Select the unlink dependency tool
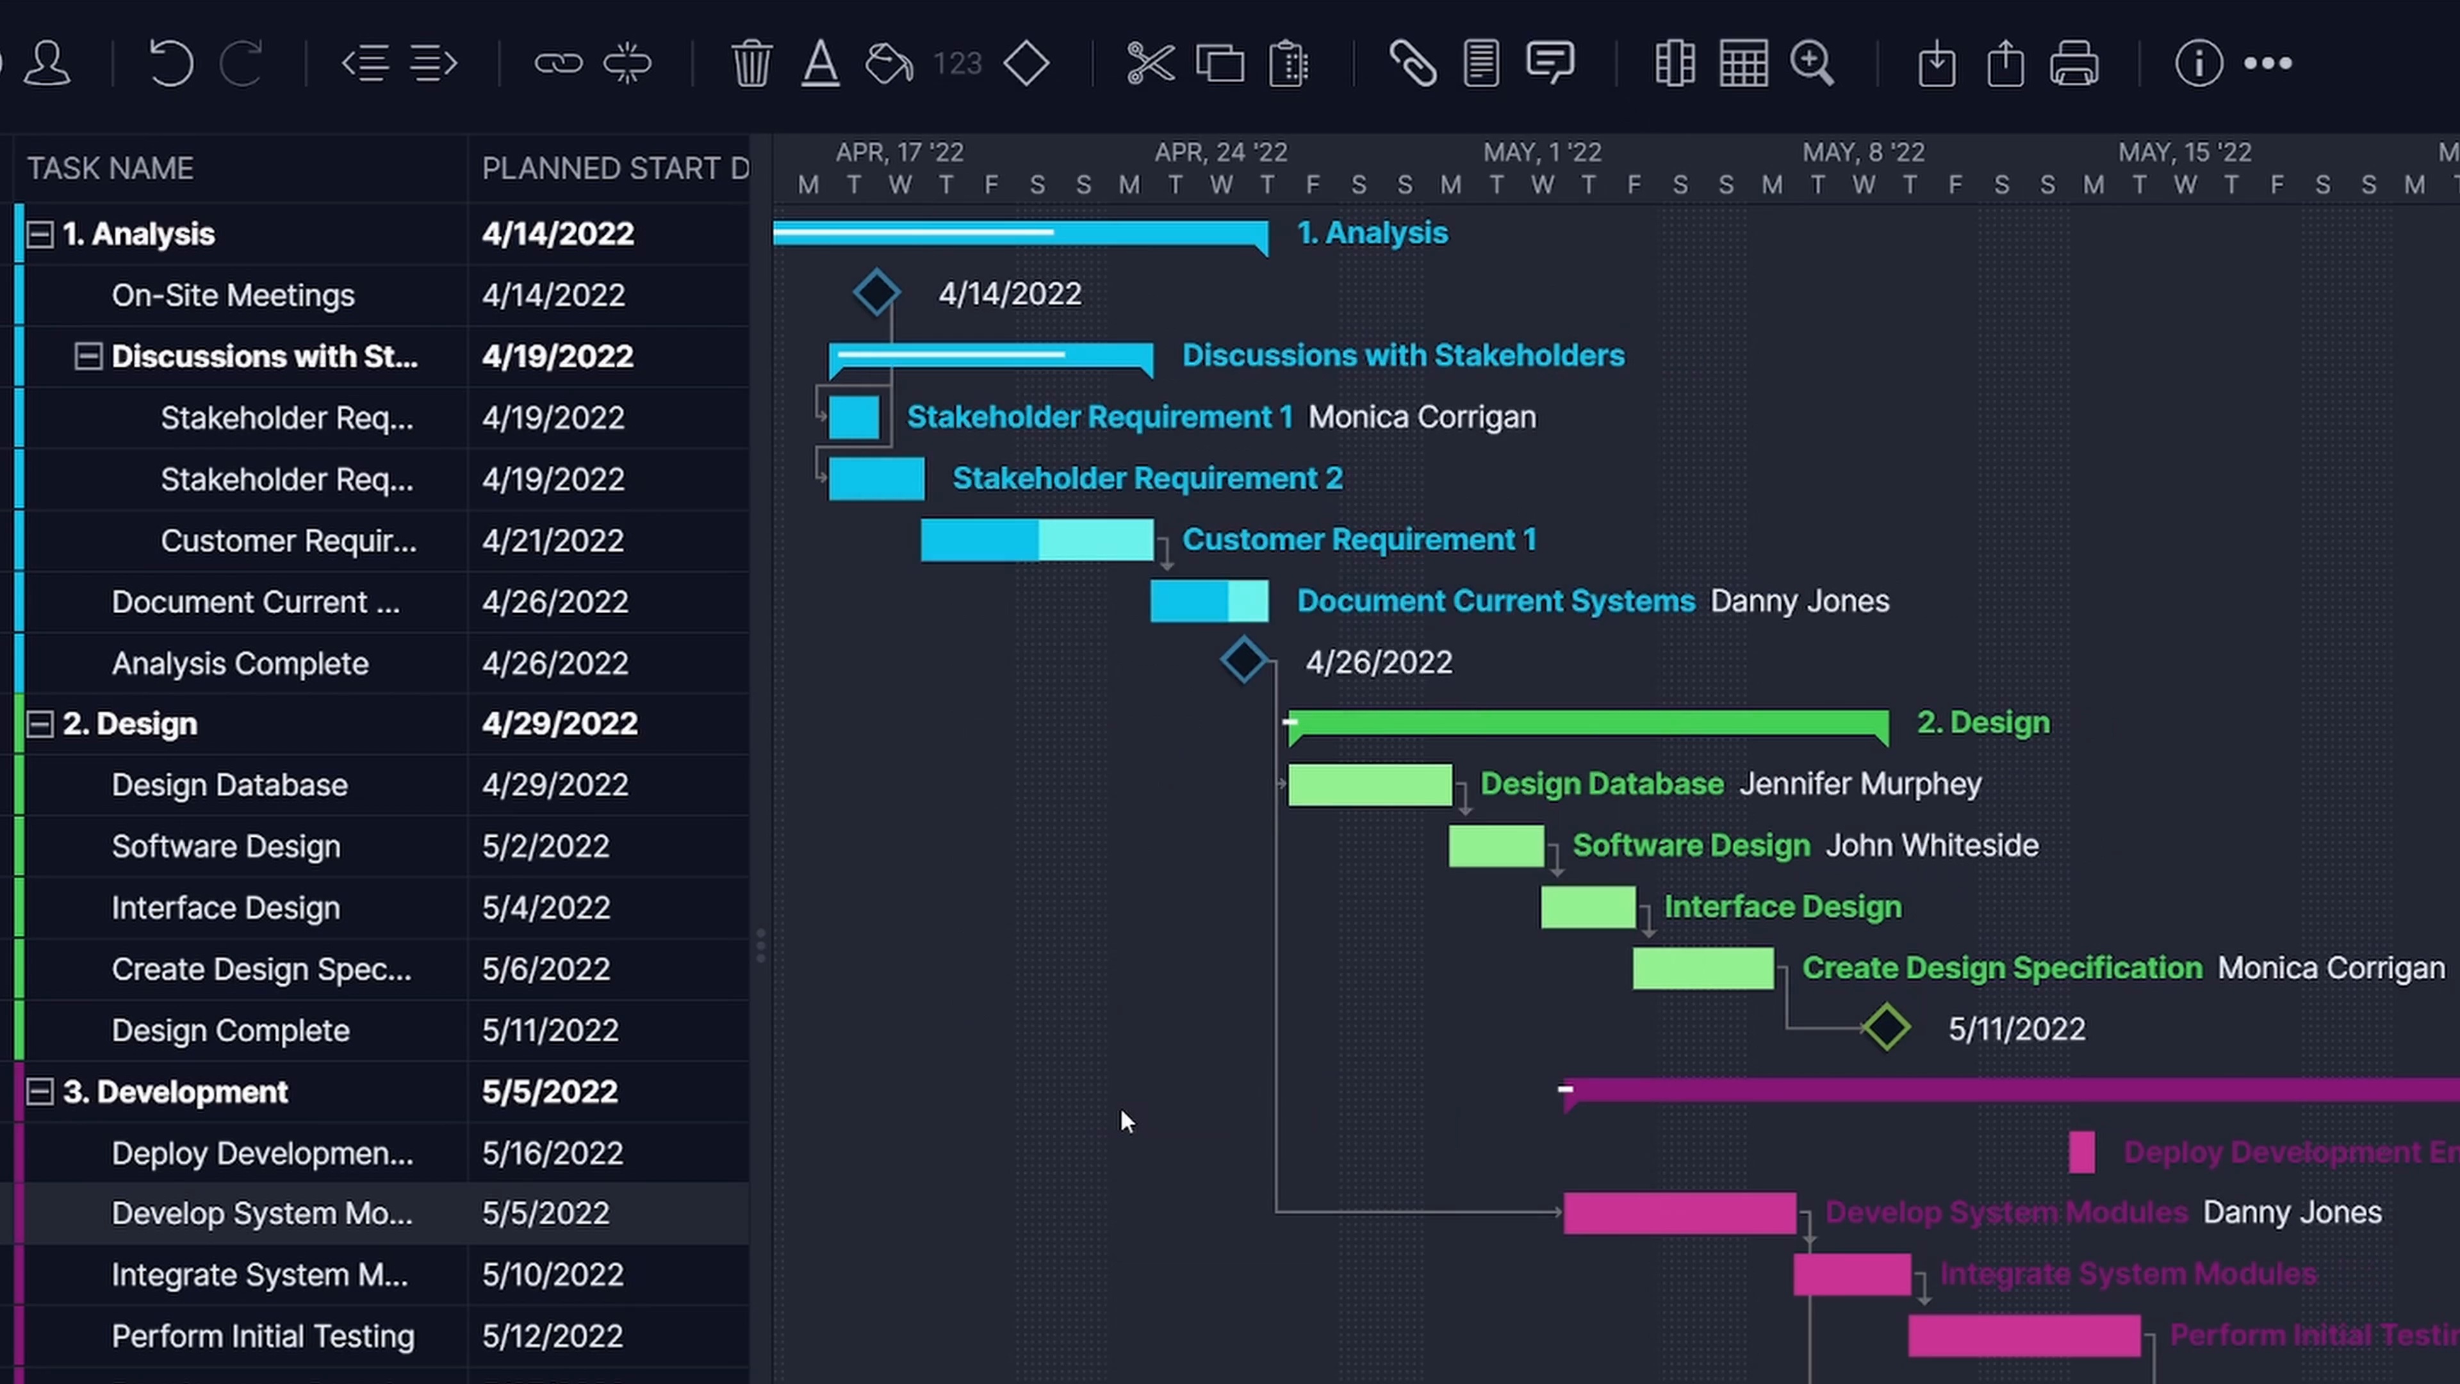2460x1384 pixels. click(627, 62)
